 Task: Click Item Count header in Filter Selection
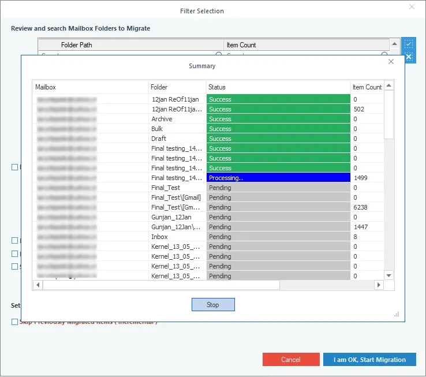pos(307,45)
